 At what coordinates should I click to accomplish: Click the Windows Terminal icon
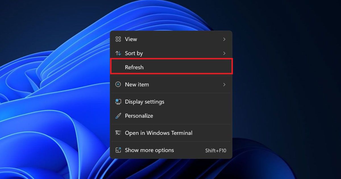[118, 133]
